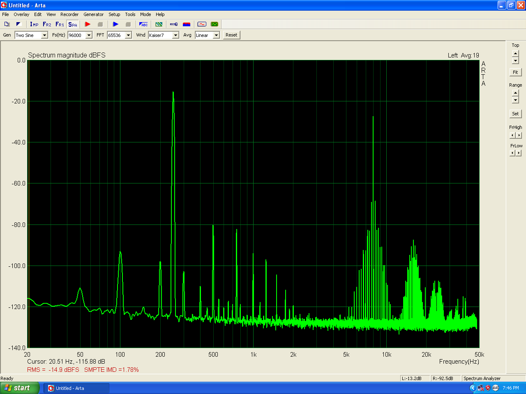Expand the Wnd window type dropdown

pos(175,35)
